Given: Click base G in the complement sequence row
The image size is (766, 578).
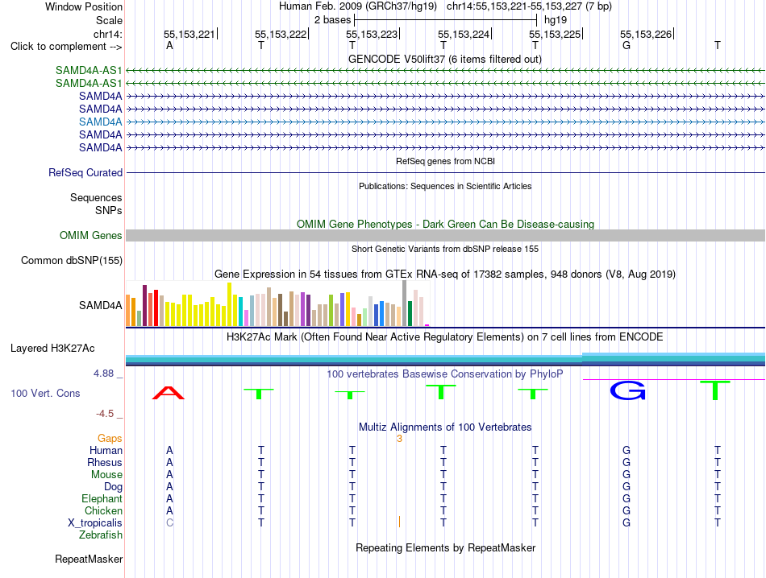Looking at the screenshot, I should [x=627, y=46].
